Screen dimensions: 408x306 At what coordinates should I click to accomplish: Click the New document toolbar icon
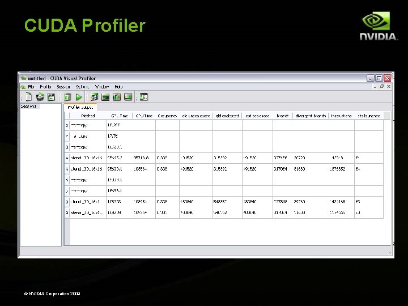pos(28,97)
